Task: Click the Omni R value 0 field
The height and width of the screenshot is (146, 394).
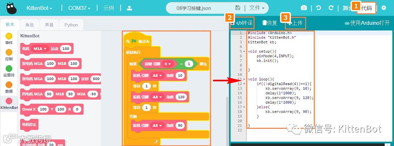Action: pos(77,109)
